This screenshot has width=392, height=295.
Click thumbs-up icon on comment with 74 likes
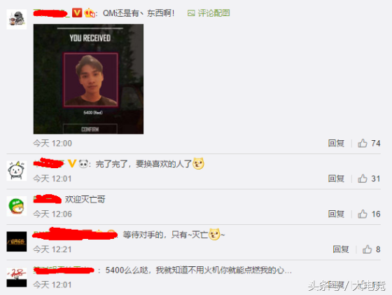[x=363, y=143]
